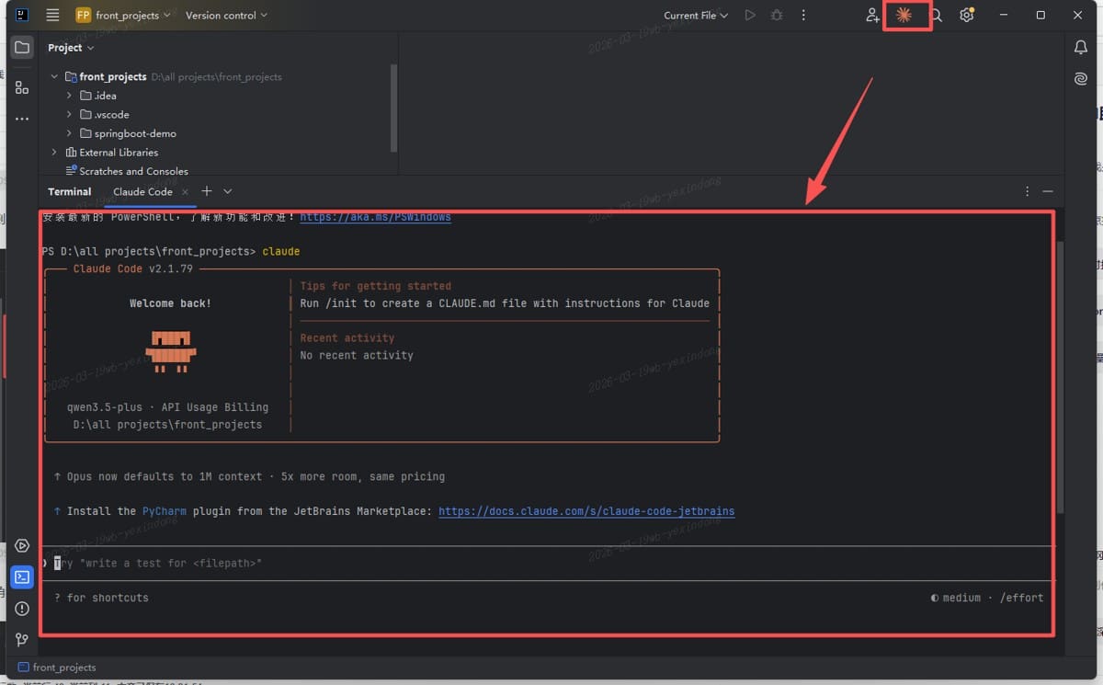Click the qwen3.5-plus API Usage Billing text
The height and width of the screenshot is (685, 1103).
pyautogui.click(x=168, y=407)
